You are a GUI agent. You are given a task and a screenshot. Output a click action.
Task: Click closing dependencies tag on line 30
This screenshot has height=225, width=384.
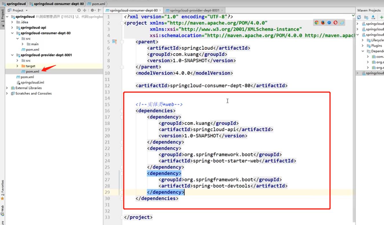pyautogui.click(x=157, y=198)
